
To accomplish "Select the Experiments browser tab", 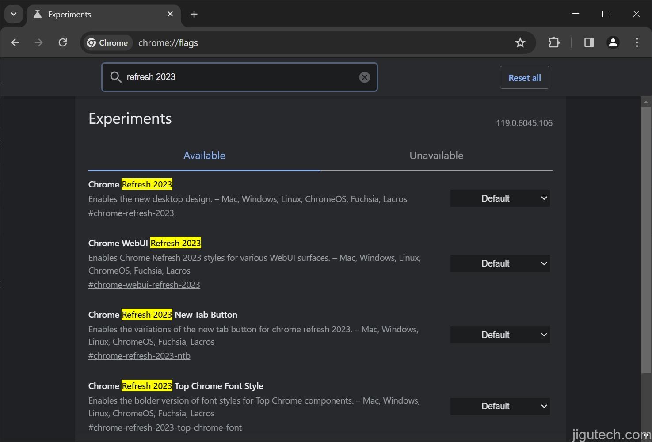I will click(104, 14).
